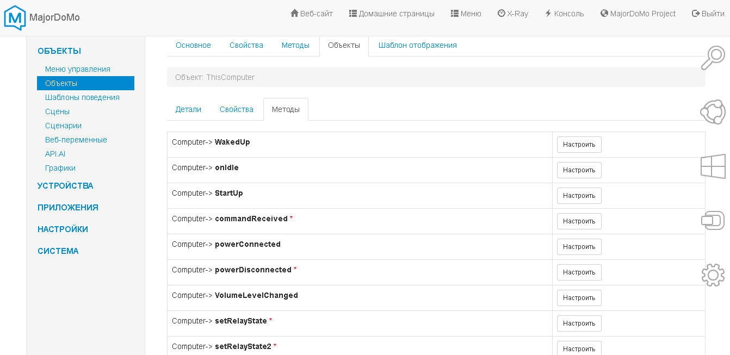Open the magnifier search icon on right edge
730x355 pixels.
coord(713,58)
